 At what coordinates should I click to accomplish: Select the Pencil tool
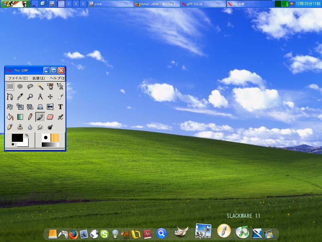[x=30, y=117]
